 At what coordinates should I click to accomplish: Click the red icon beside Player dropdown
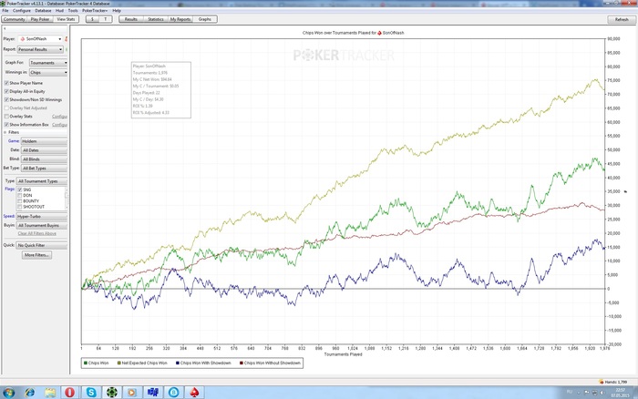(66, 39)
